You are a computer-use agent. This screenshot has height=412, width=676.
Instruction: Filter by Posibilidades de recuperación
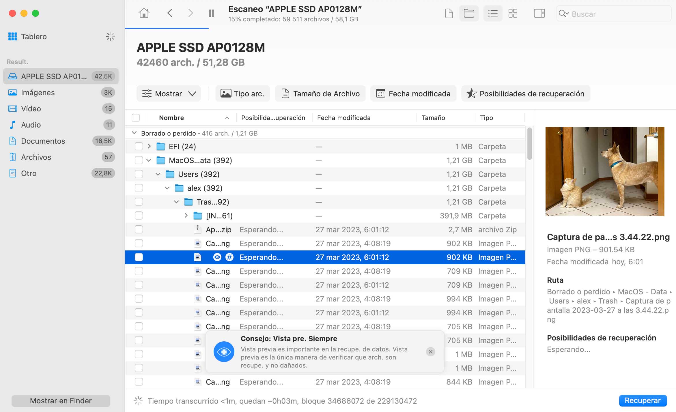pos(526,93)
